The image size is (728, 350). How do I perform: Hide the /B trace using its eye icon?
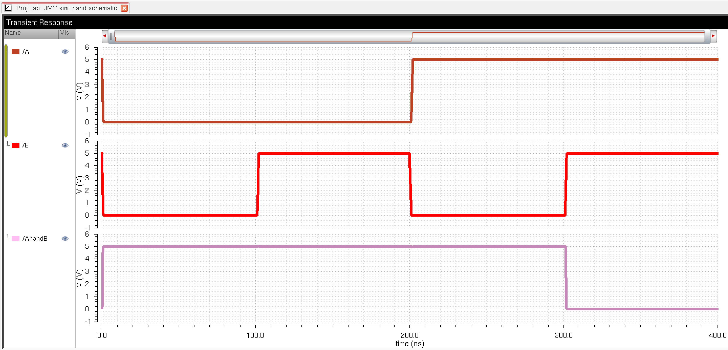click(x=65, y=145)
